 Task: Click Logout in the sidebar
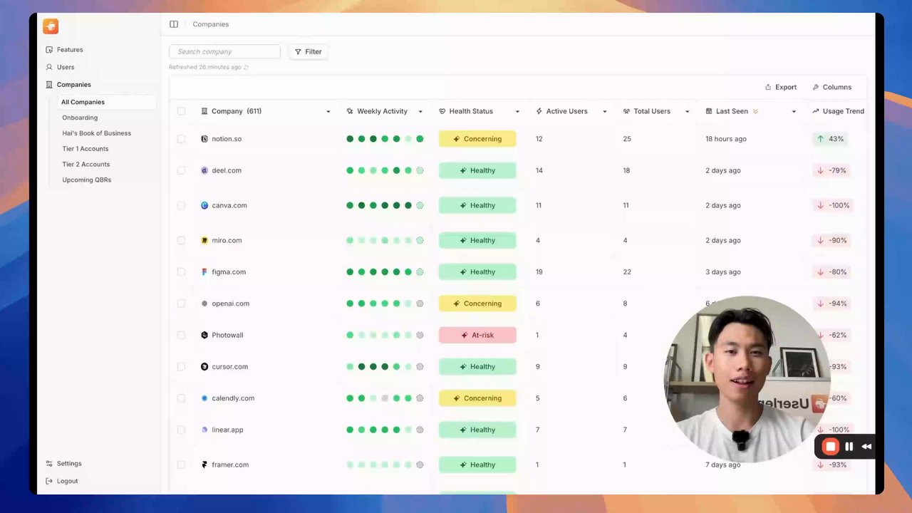point(62,481)
